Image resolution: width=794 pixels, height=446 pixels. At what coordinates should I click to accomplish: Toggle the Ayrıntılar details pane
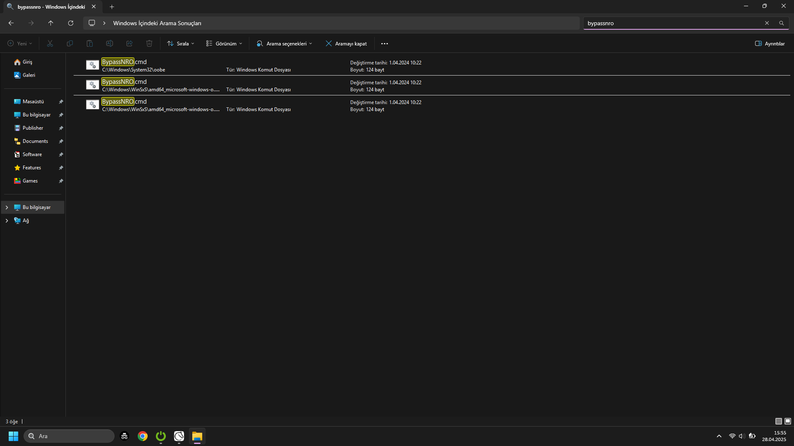coord(770,44)
